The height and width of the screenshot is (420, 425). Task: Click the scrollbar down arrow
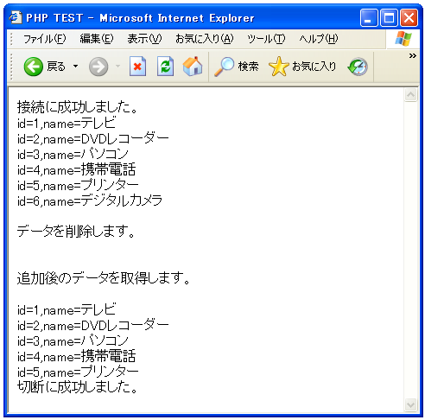410,404
